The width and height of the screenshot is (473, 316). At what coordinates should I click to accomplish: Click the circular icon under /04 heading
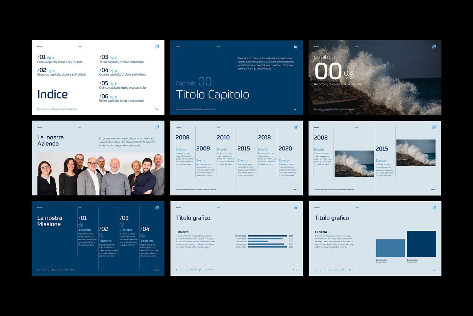[142, 236]
